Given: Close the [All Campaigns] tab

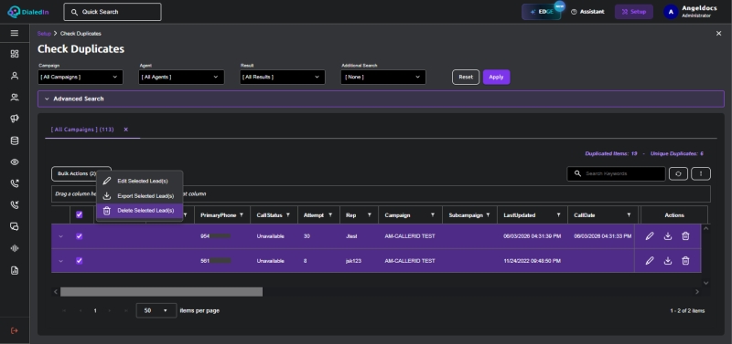Looking at the screenshot, I should (125, 130).
